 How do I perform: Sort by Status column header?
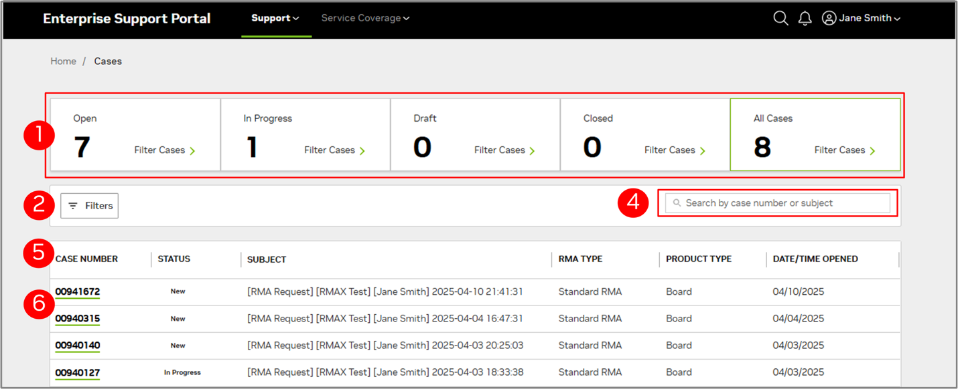[174, 259]
